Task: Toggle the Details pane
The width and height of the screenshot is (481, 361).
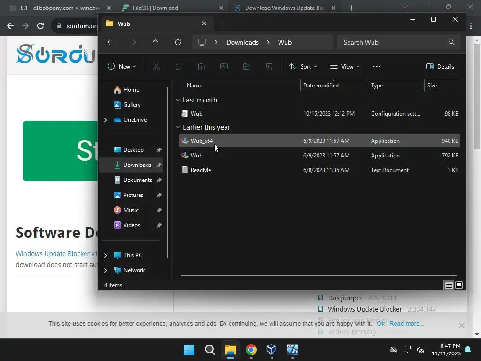Action: pos(440,66)
